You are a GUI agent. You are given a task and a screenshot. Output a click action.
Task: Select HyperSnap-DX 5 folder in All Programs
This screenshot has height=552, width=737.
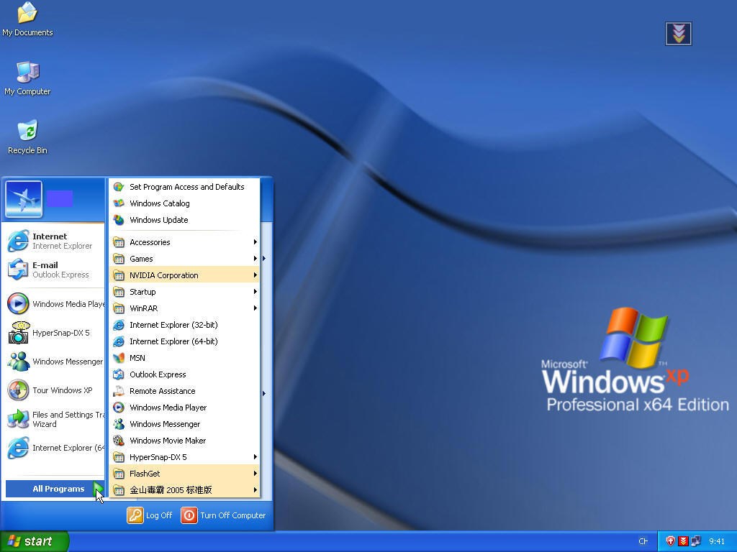coord(184,457)
